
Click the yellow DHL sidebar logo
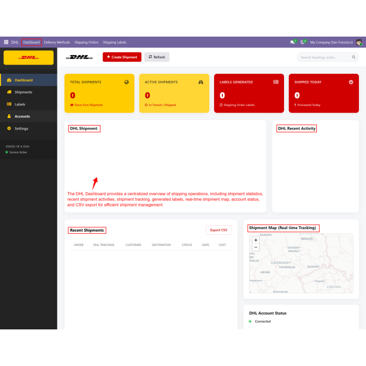28,58
